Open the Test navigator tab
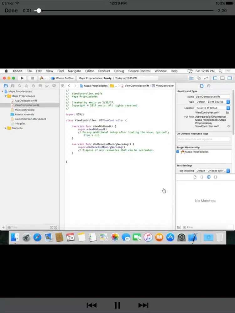The height and width of the screenshot is (313, 235). tap(34, 86)
